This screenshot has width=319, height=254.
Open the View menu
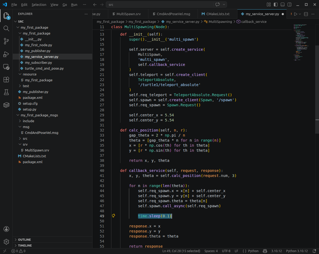pos(54,5)
